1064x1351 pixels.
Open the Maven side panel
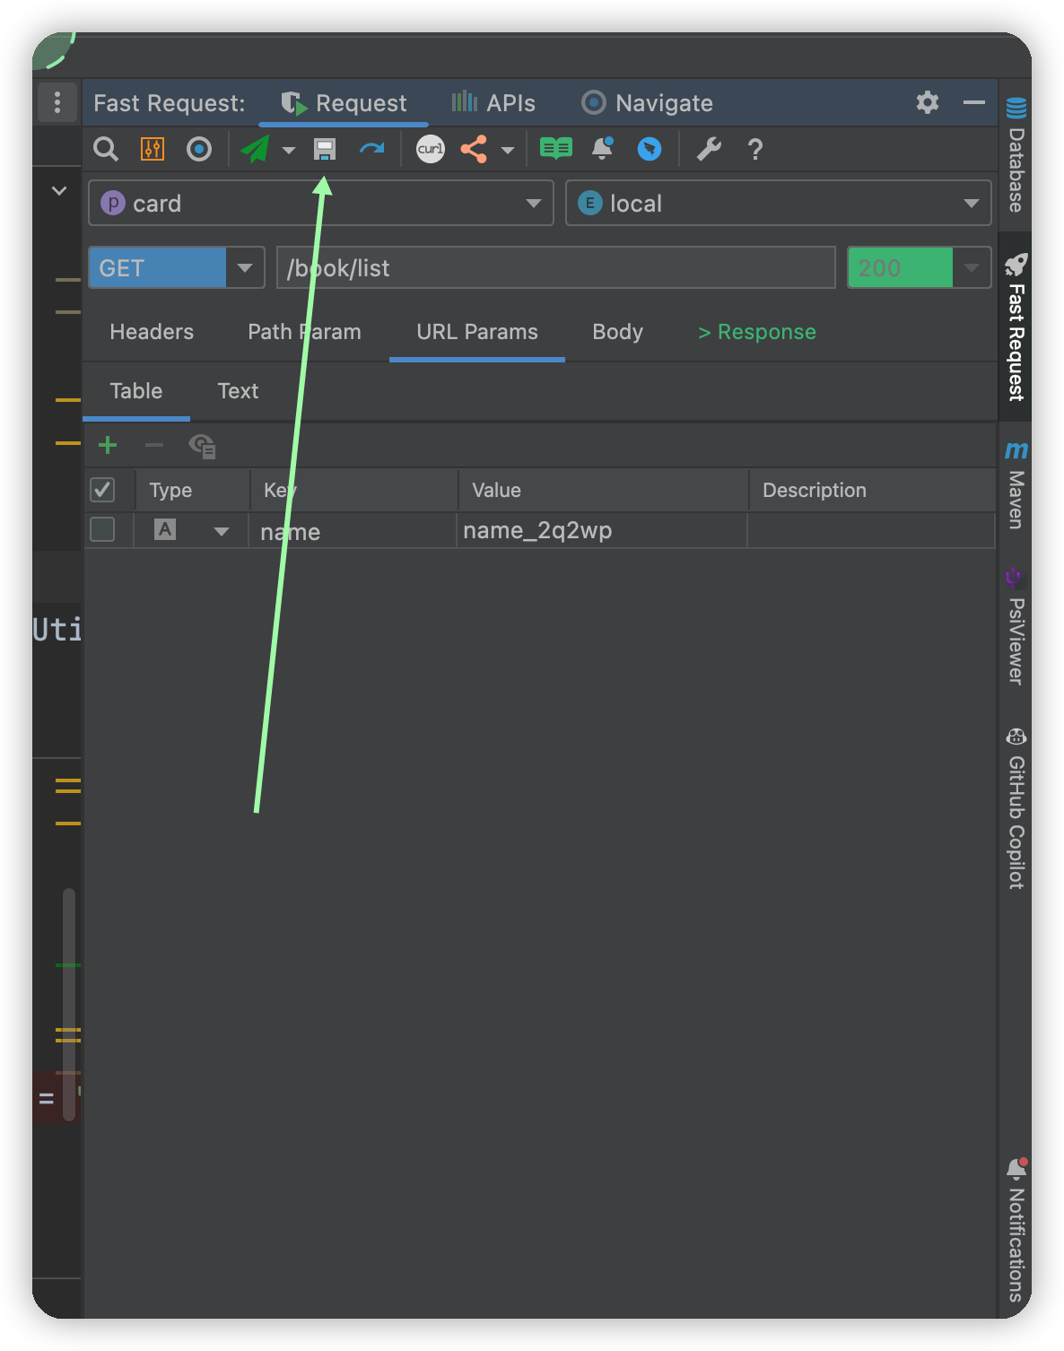(1016, 484)
